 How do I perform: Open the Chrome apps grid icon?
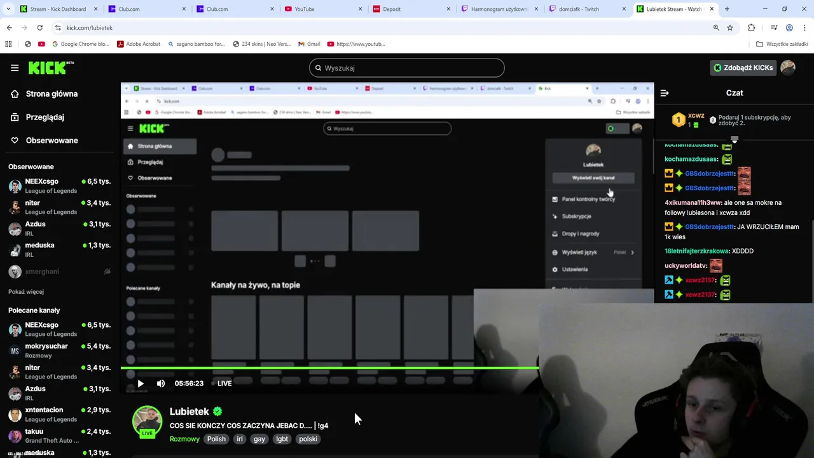coord(8,44)
